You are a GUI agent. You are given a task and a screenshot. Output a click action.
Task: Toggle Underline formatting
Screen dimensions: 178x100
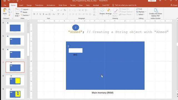point(40,14)
